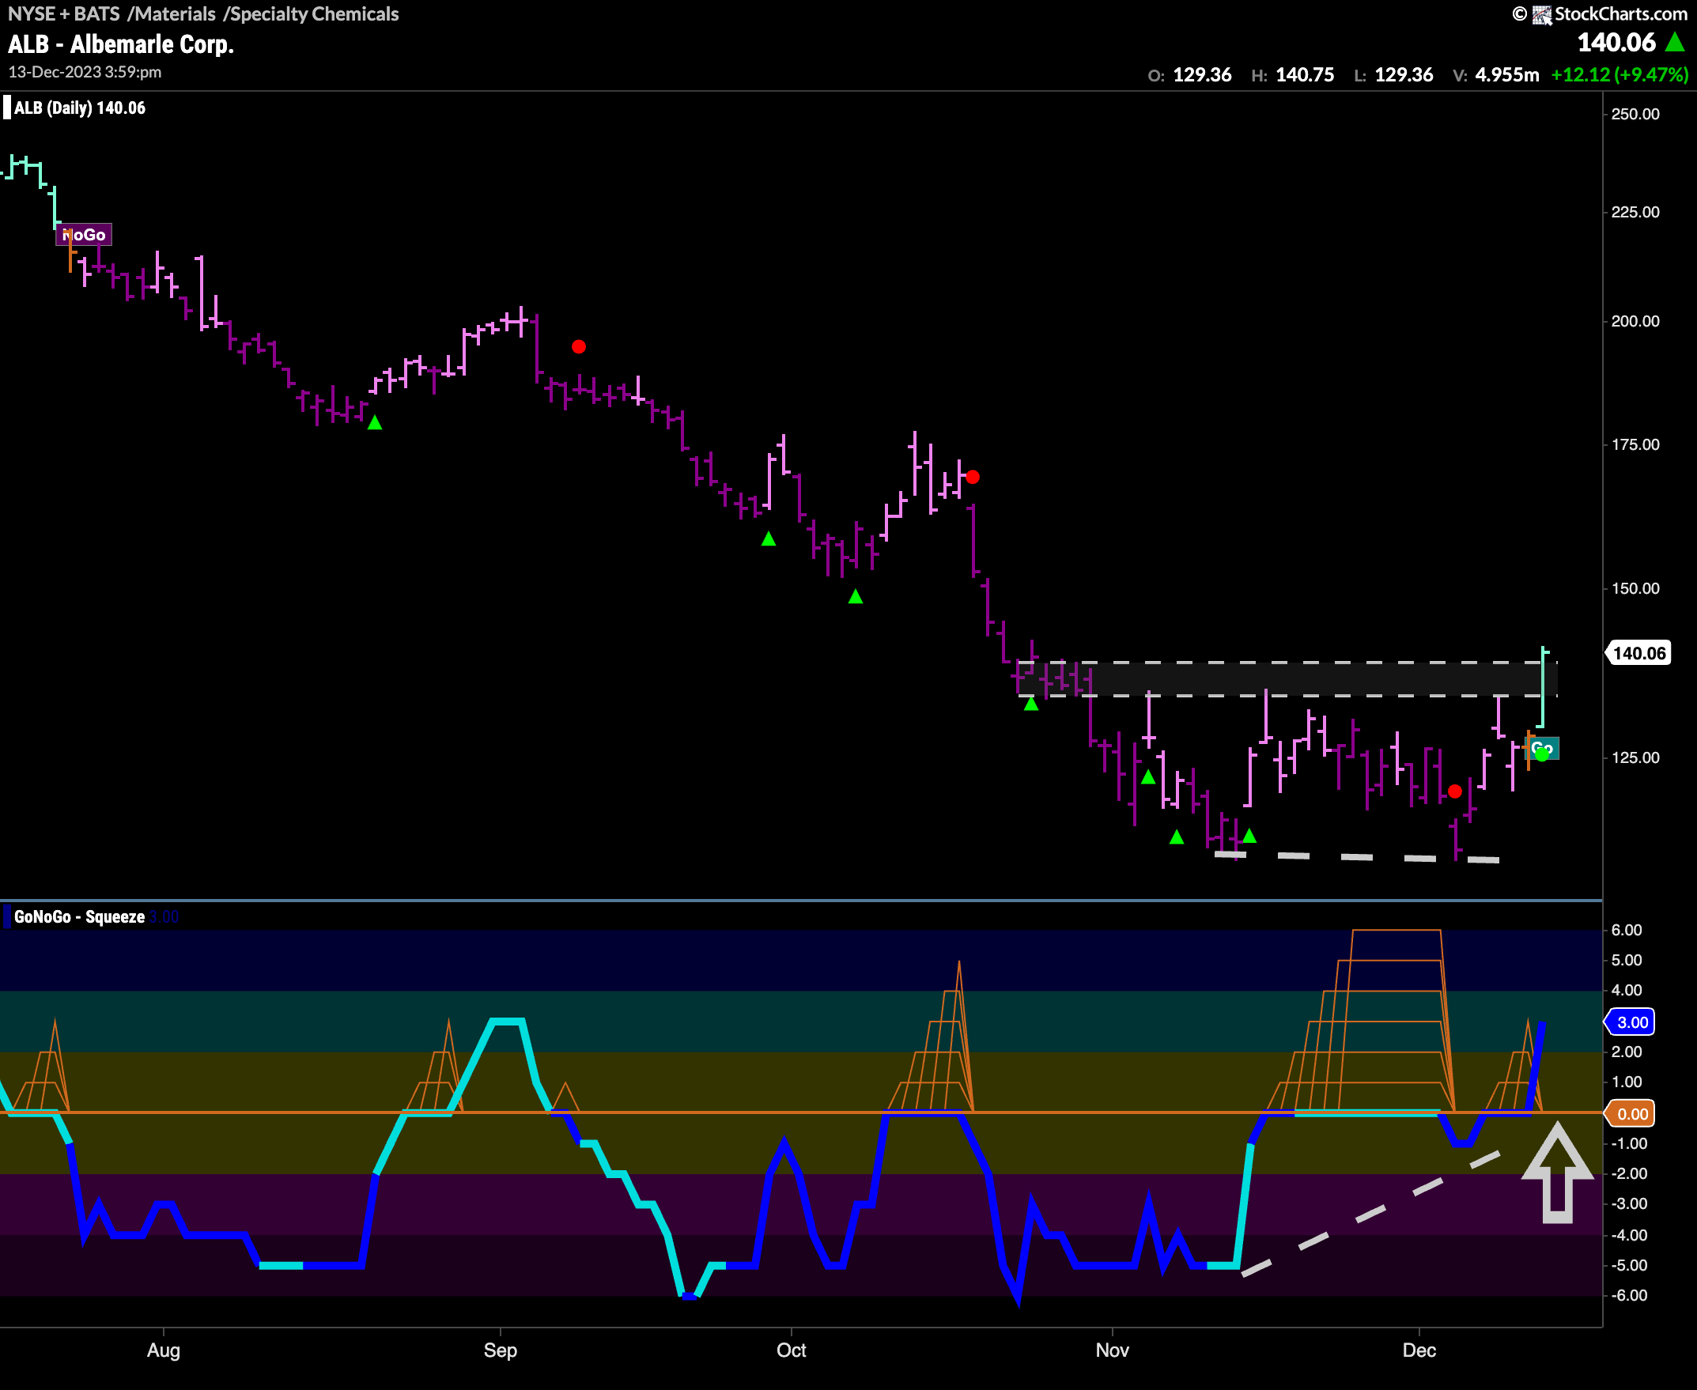Image resolution: width=1697 pixels, height=1390 pixels.
Task: Click the 'ALB - Albemarle Corp.' title
Action: (121, 44)
